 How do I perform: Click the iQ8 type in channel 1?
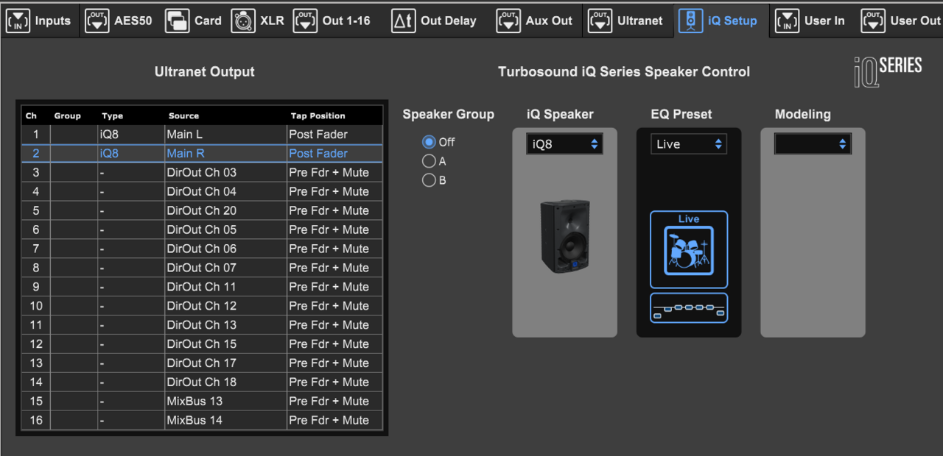(x=131, y=135)
